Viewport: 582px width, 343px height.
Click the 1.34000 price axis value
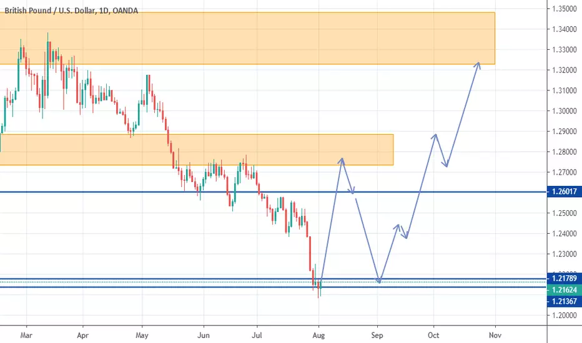[565, 29]
